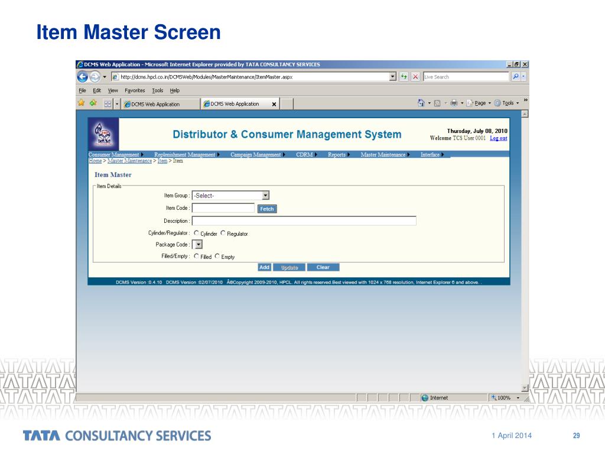This screenshot has height=454, width=605.
Task: Open the Favorites menu
Action: click(135, 90)
